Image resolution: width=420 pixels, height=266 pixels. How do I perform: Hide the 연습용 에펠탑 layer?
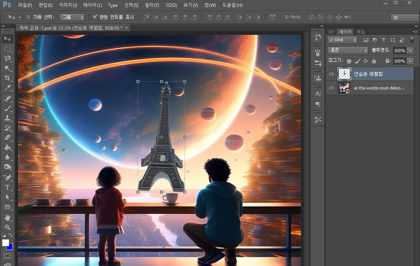pos(331,74)
